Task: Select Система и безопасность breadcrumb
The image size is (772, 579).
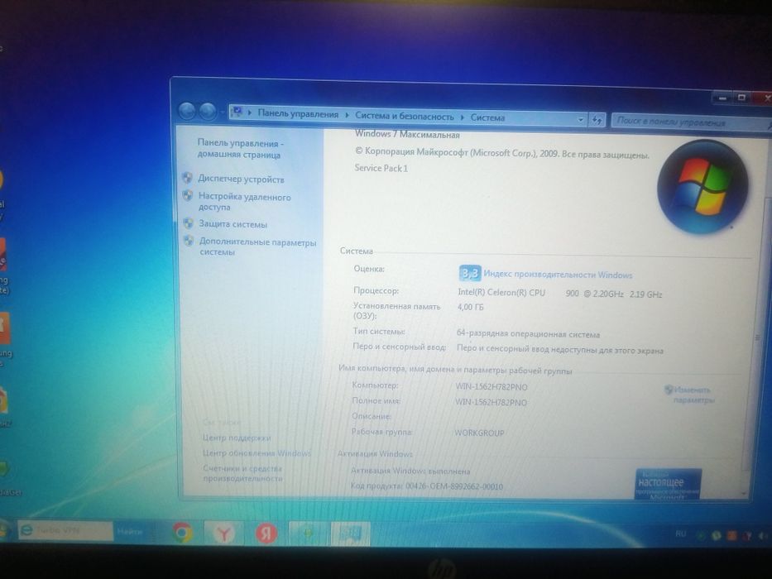Action: pyautogui.click(x=405, y=116)
